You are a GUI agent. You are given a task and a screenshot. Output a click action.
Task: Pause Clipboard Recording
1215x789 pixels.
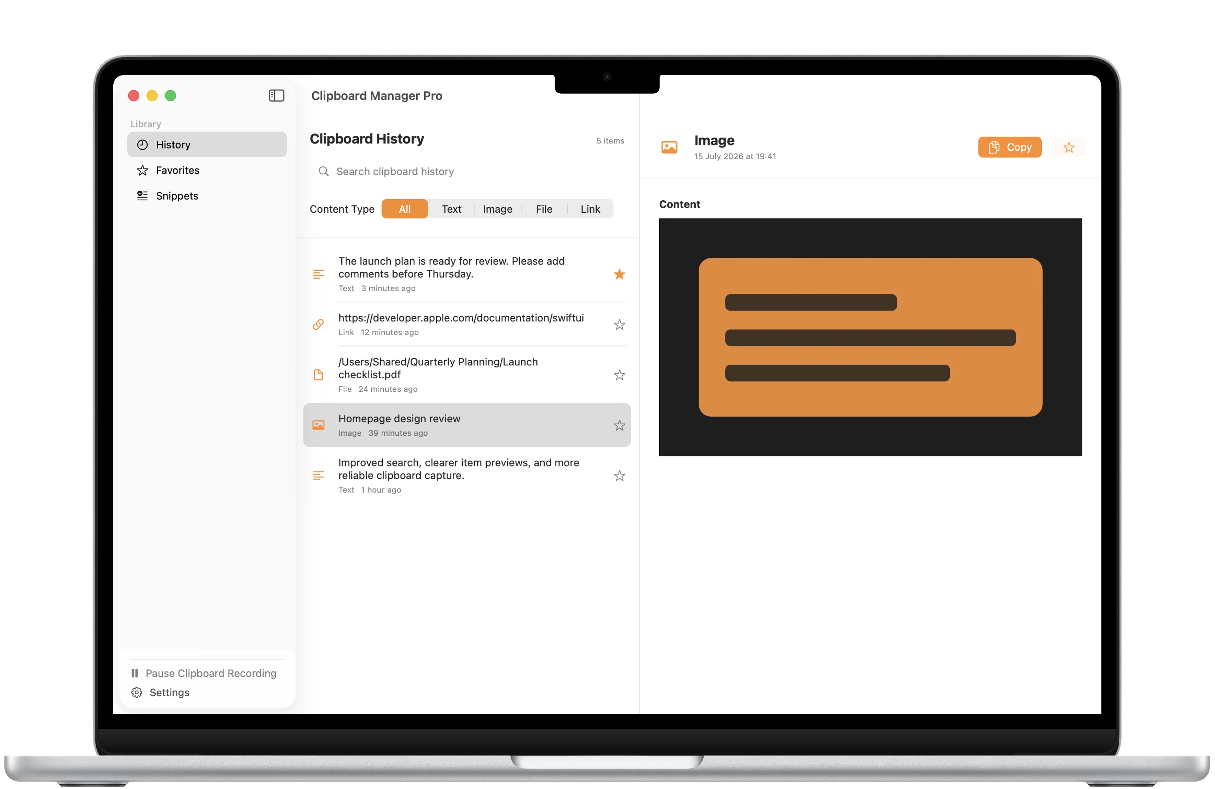pyautogui.click(x=204, y=673)
